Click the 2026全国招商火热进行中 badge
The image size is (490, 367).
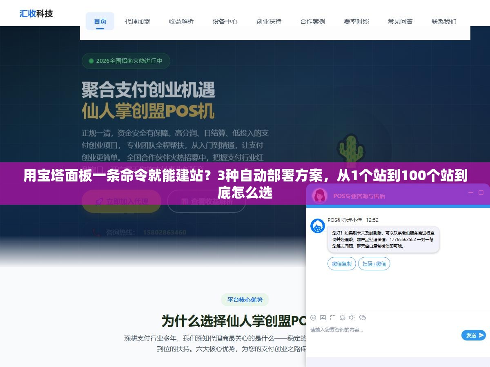pos(126,61)
